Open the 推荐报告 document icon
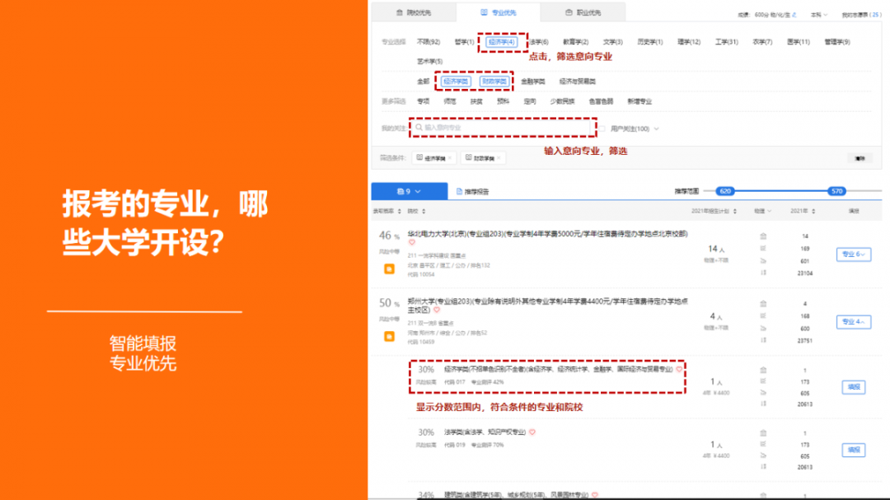 459,192
